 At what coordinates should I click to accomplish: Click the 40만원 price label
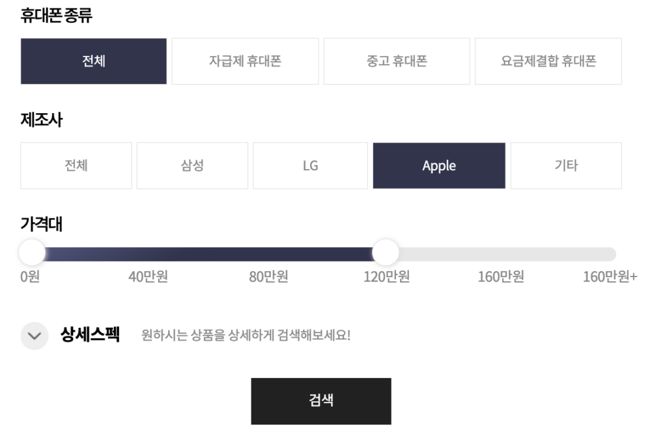tap(148, 276)
